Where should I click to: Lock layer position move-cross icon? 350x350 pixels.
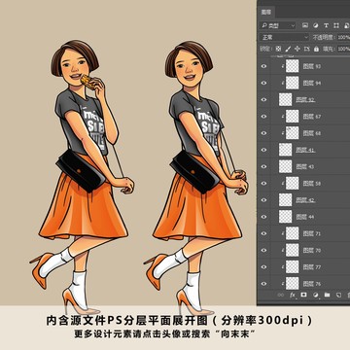click(297, 49)
